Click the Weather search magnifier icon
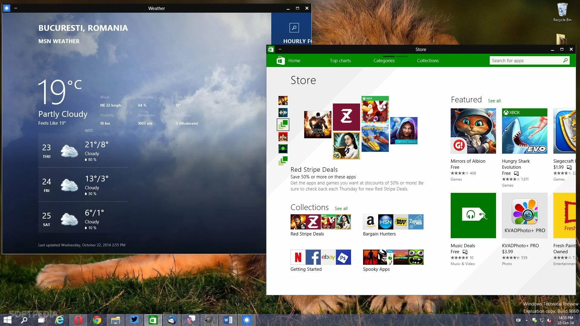The image size is (580, 326). click(x=294, y=28)
